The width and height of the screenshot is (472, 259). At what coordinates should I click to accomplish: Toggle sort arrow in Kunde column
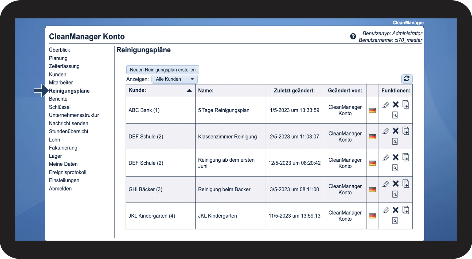(189, 91)
